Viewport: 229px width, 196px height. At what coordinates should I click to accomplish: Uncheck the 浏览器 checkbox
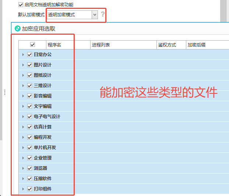(30, 168)
